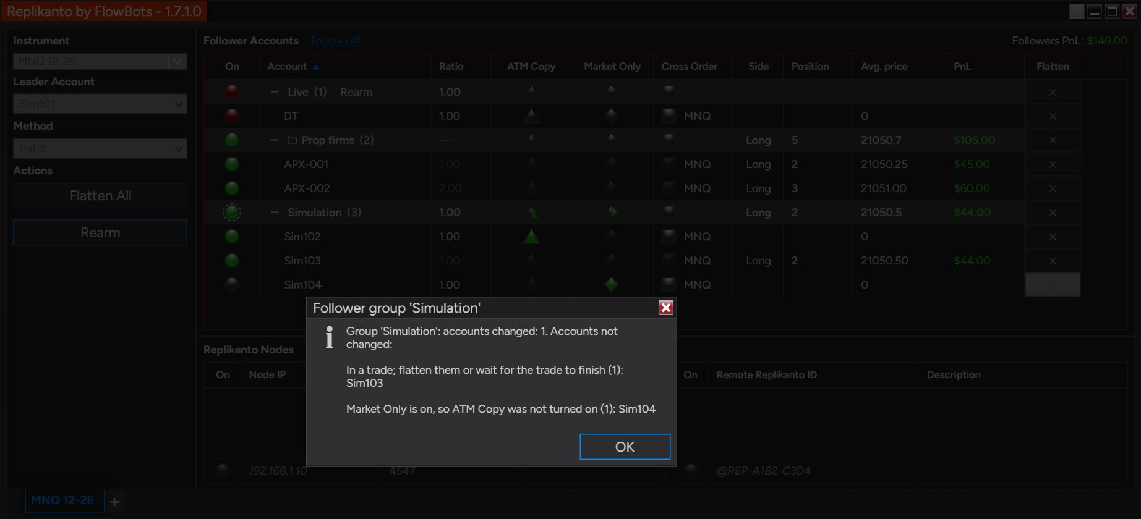Toggle Market Only for Simulation group

(612, 212)
